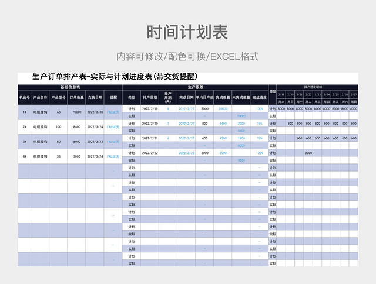Select the 平均日产能 column header
This screenshot has height=284, width=376.
(x=204, y=98)
